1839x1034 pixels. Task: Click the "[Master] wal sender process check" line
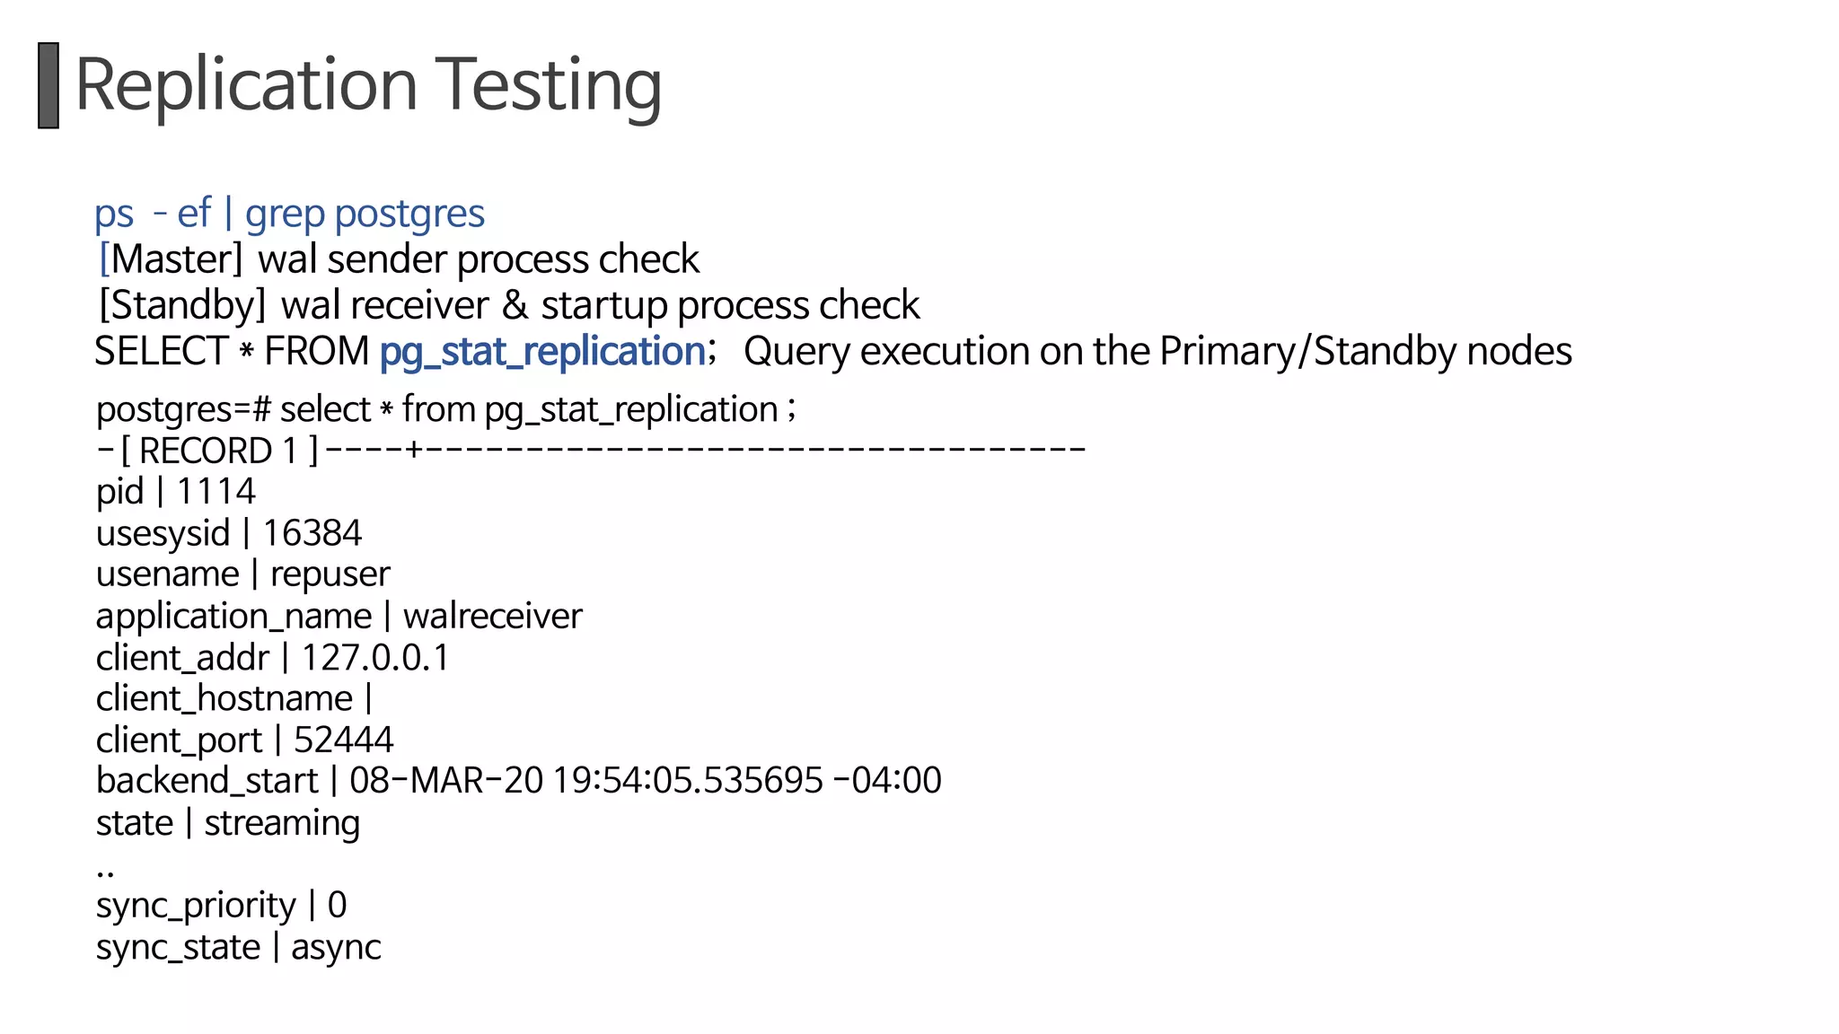coord(399,259)
